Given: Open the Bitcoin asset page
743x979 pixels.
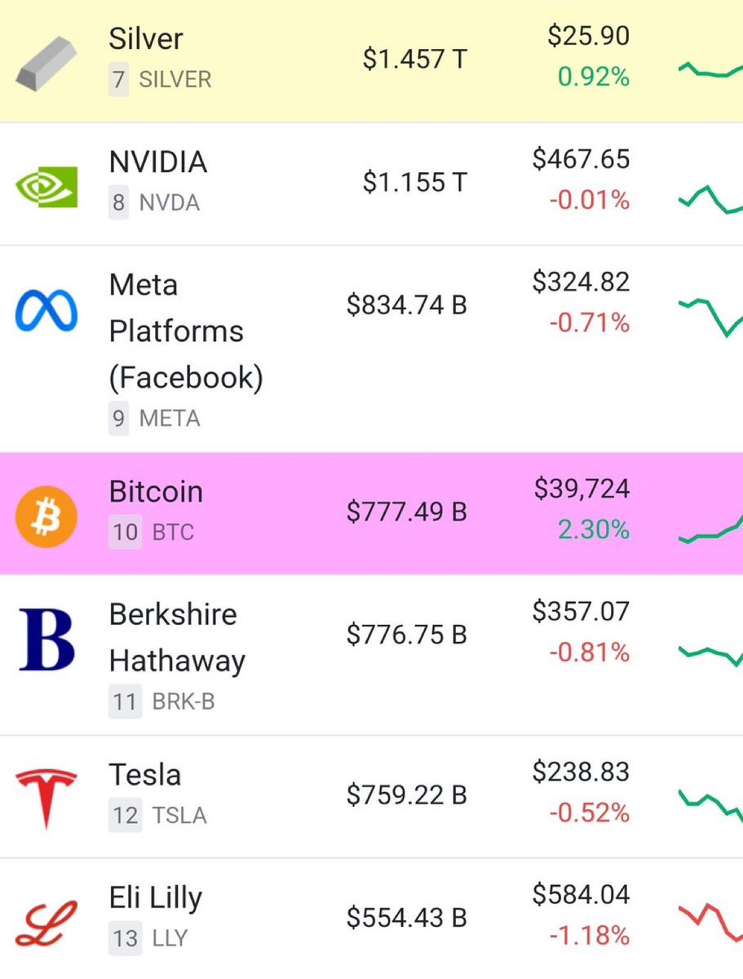Looking at the screenshot, I should [x=156, y=492].
